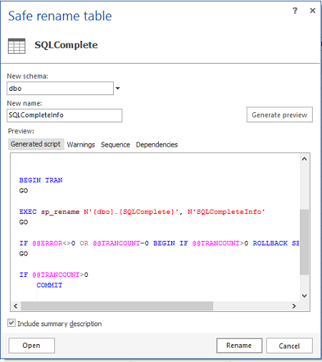
Task: Click the IF @@ERROR<>0 script line
Action: (159, 243)
